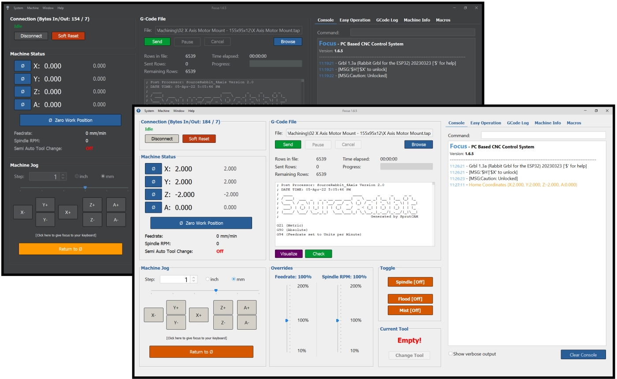Click green Check button
617x379 pixels.
coord(319,254)
